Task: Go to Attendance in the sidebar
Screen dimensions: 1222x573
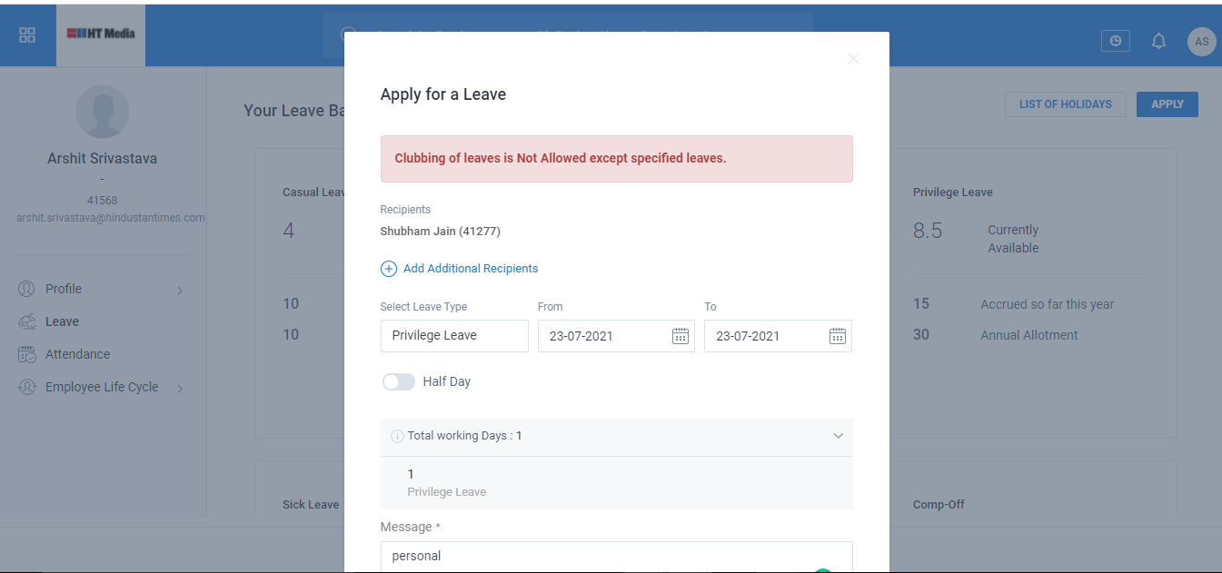Action: (77, 355)
